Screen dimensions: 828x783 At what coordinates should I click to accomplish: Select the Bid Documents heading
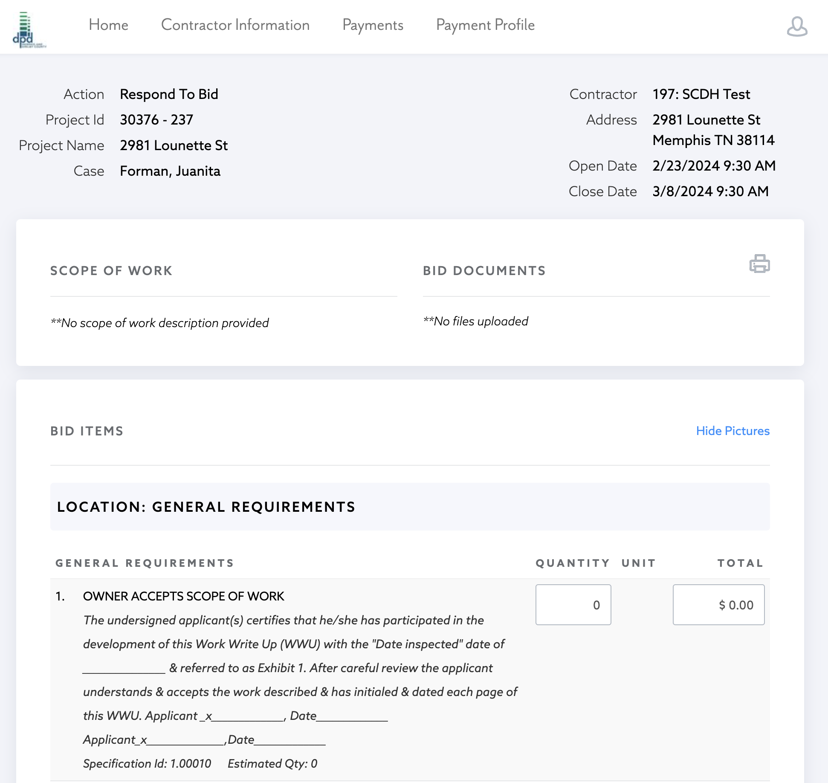[x=484, y=271]
